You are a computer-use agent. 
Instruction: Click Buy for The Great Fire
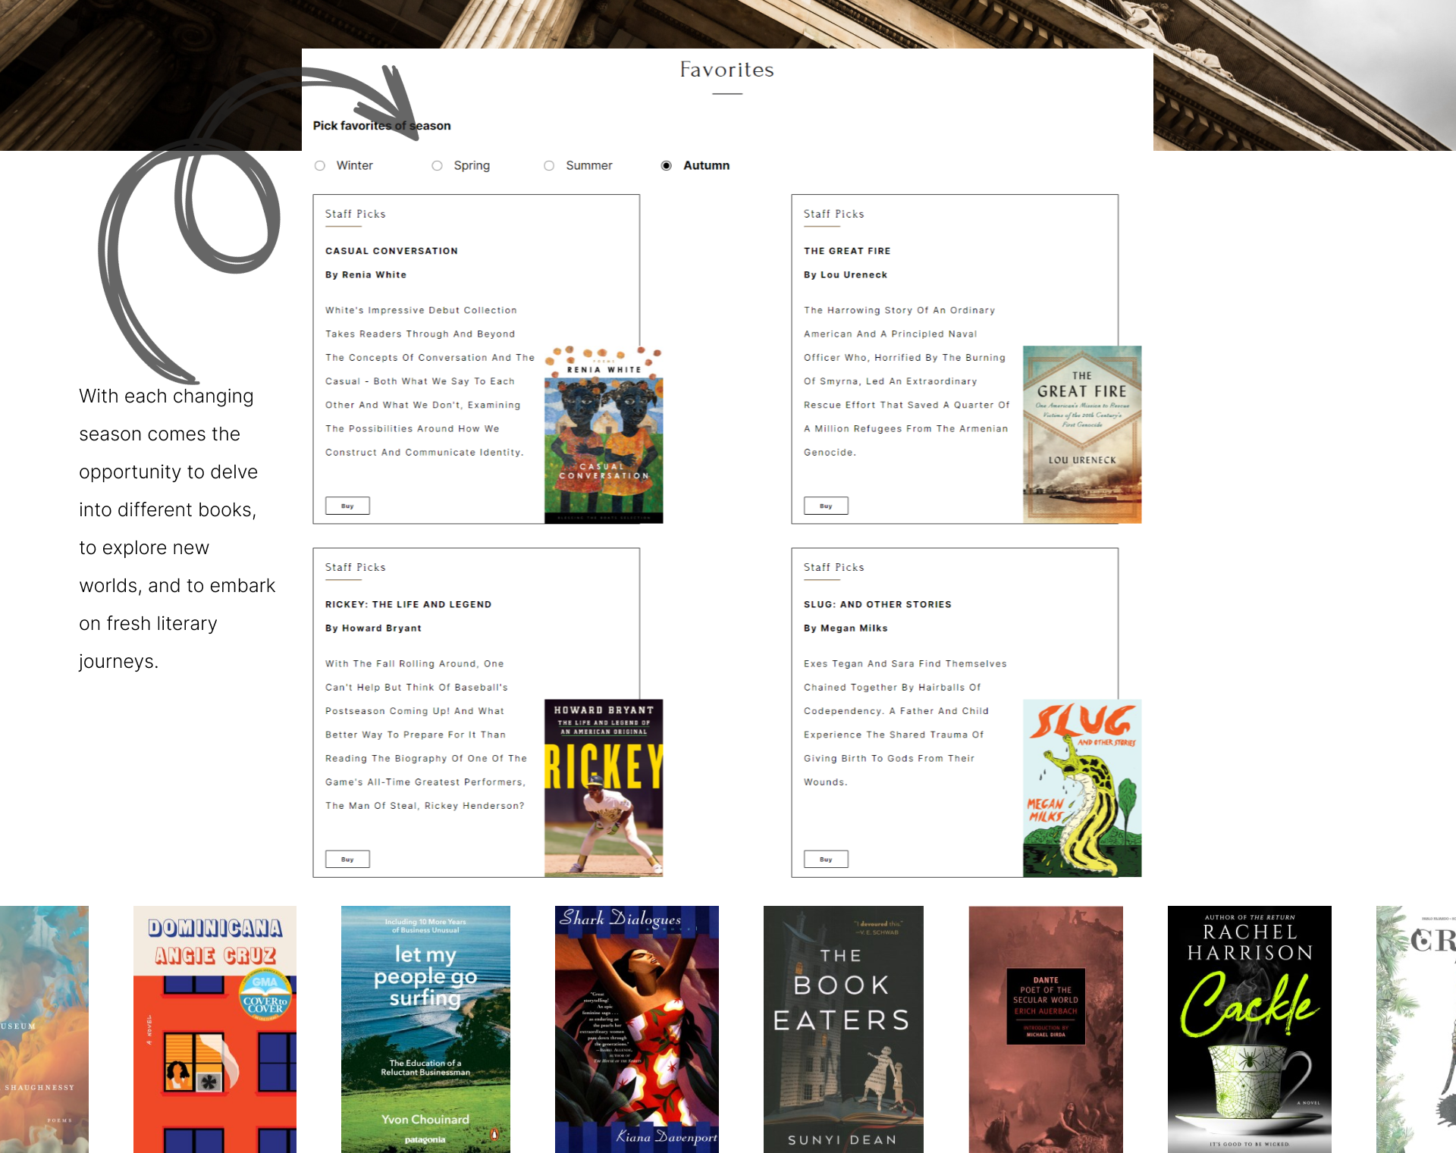[826, 506]
